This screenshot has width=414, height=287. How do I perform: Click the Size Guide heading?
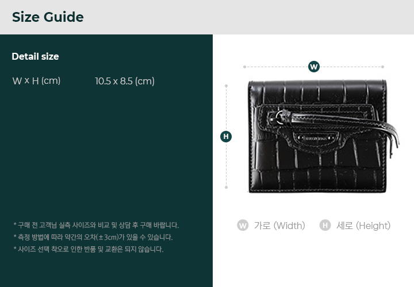[x=48, y=17]
